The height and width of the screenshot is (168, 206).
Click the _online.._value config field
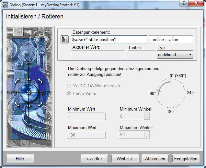coord(171,40)
